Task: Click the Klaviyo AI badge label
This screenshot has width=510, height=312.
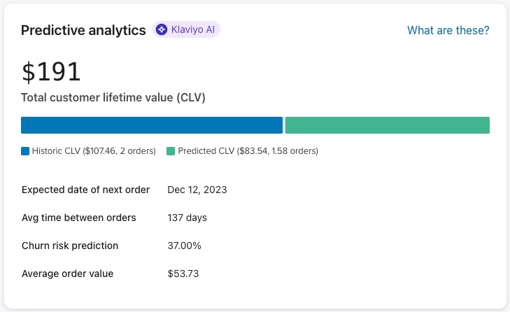Action: [x=192, y=29]
